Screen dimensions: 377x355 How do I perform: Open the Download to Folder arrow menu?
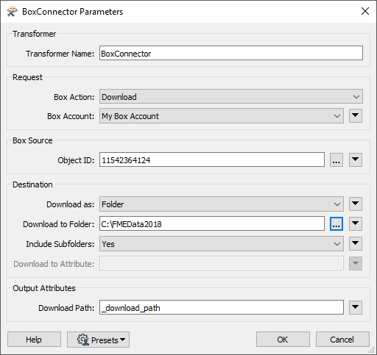pos(356,223)
